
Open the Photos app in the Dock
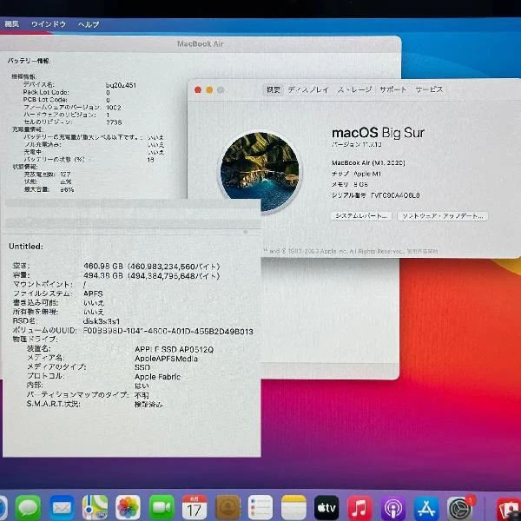coord(128,507)
